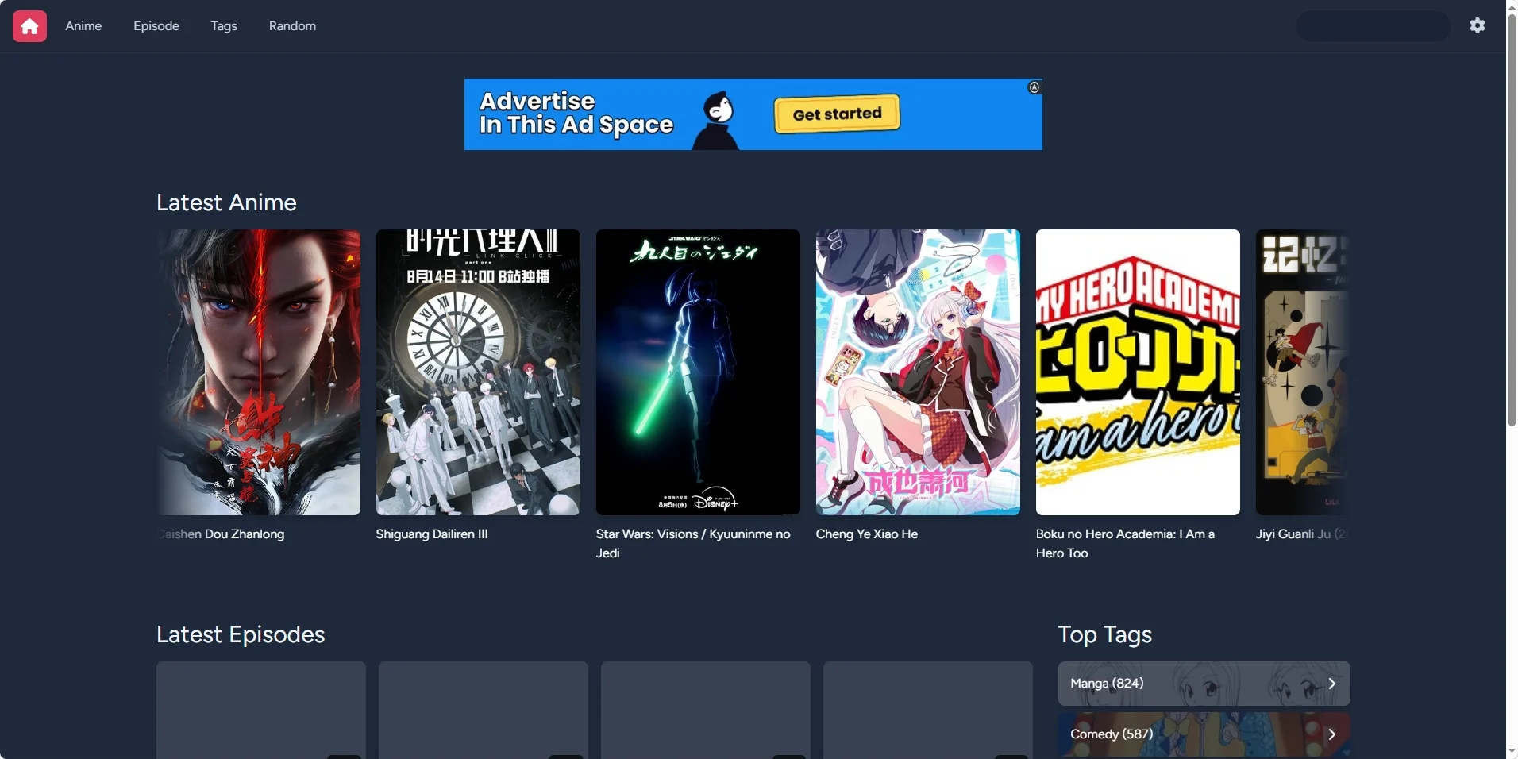Screen dimensions: 1518x759
Task: Click the Shiguang Dailiren III clock poster
Action: [478, 372]
